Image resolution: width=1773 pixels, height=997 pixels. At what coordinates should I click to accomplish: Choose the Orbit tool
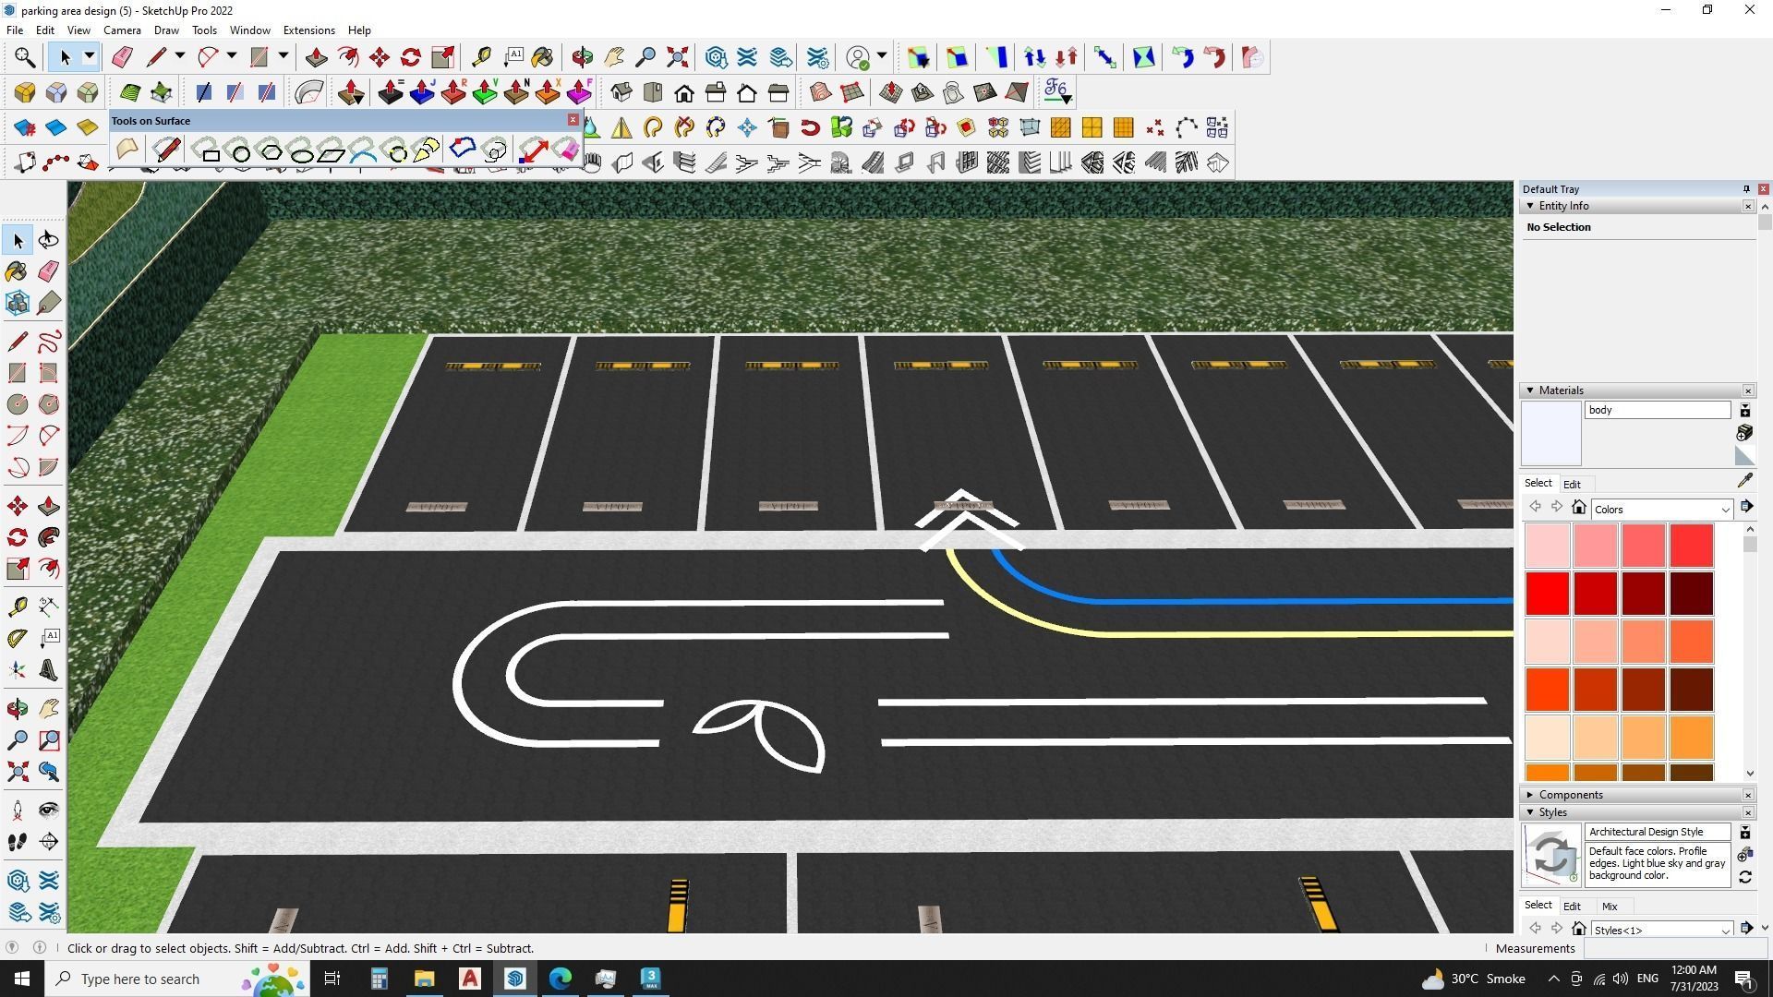coord(17,709)
